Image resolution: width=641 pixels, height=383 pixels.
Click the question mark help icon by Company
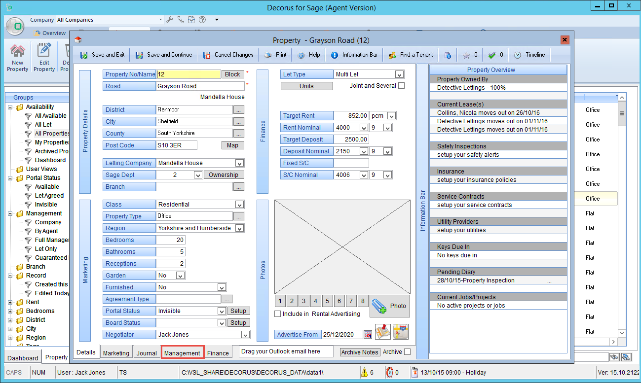tap(202, 20)
